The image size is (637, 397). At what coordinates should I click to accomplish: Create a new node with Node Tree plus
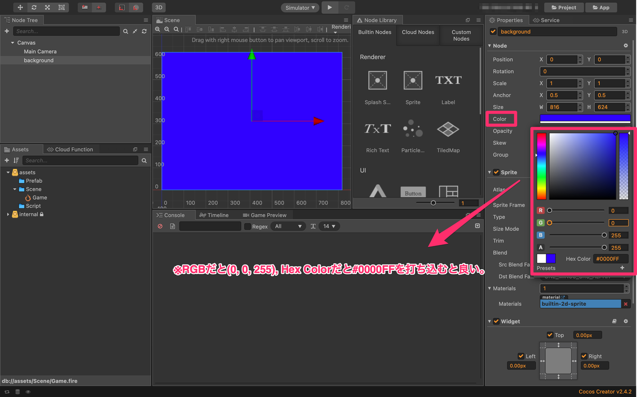pos(7,31)
